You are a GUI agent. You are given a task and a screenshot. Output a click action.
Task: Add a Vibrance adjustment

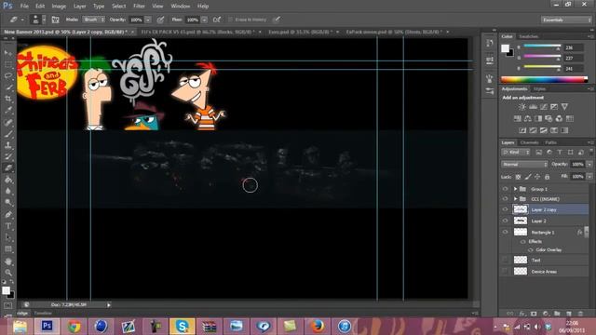[x=565, y=107]
